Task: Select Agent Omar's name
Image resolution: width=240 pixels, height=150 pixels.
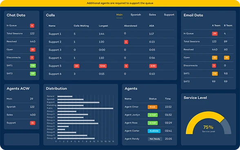Action: click(131, 107)
